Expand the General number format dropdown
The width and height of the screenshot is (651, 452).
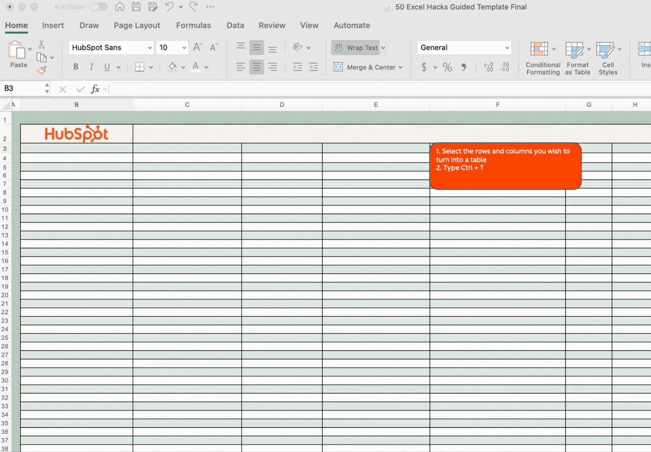[506, 48]
